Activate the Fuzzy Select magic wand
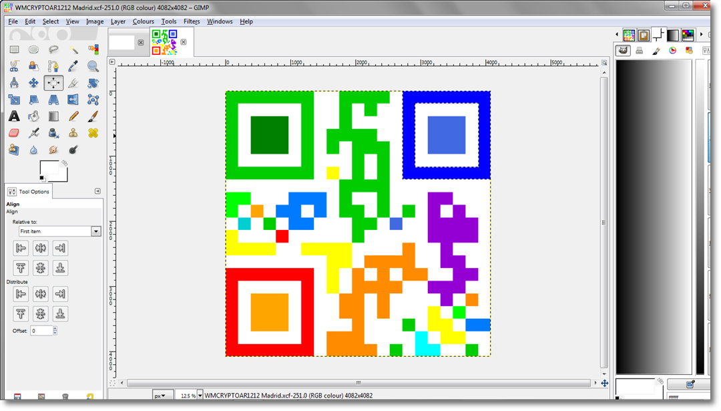 coord(73,49)
